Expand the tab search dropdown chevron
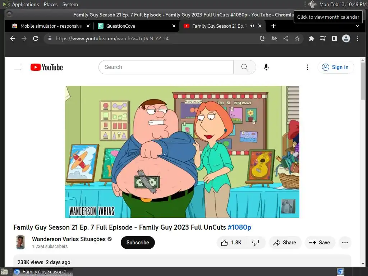 (x=358, y=26)
